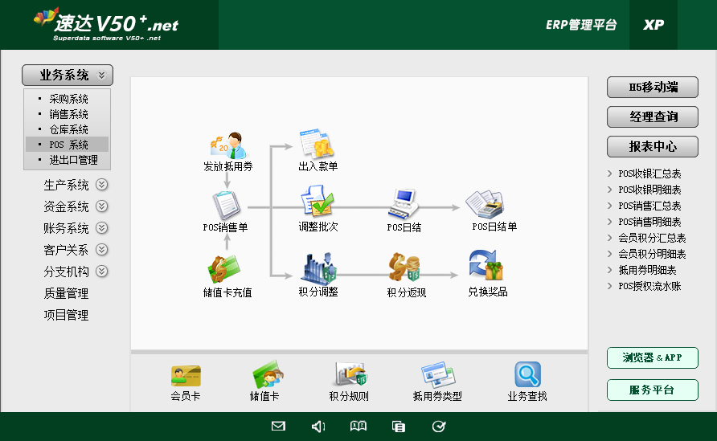This screenshot has width=717, height=441.
Task: Select 销售系统 in the sidebar
Action: click(x=68, y=114)
